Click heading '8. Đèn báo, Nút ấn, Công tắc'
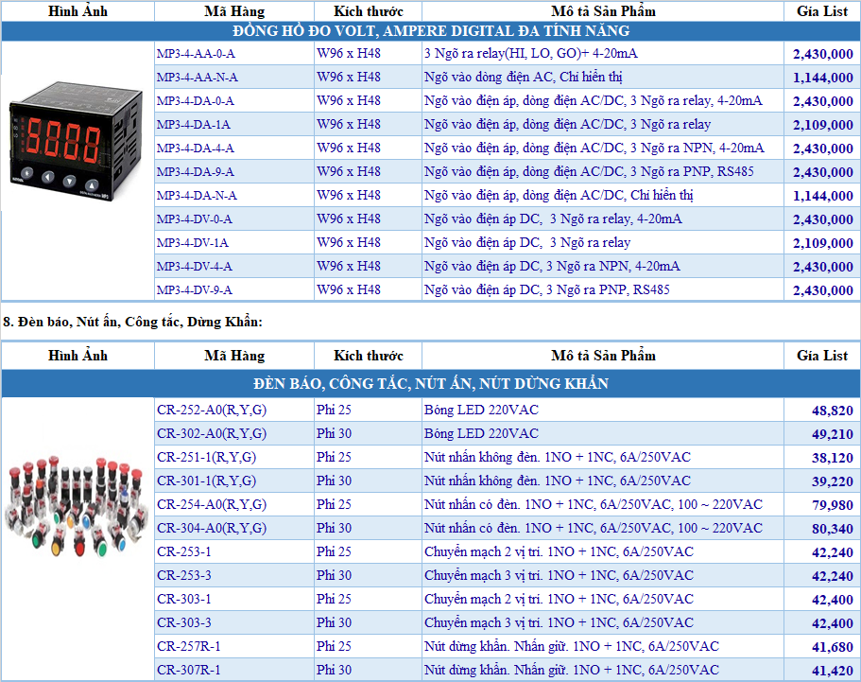The image size is (861, 682). [x=132, y=323]
